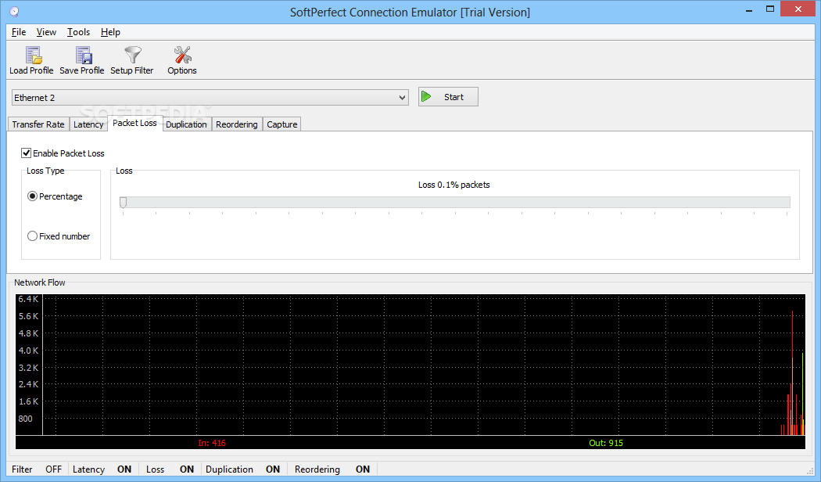
Task: Switch to the Latency tab
Action: (88, 124)
